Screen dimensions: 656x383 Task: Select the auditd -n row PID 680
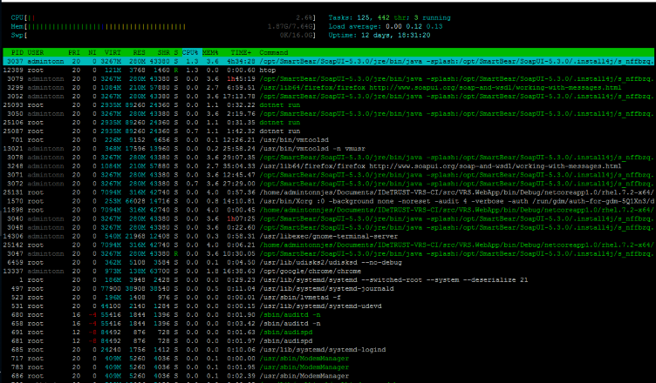pos(328,315)
